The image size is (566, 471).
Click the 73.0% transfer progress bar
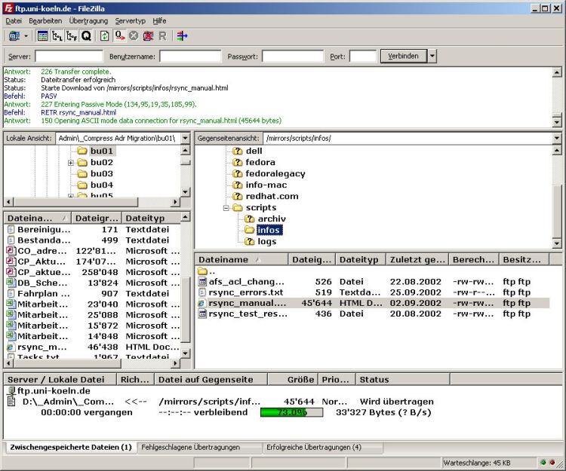tap(291, 412)
